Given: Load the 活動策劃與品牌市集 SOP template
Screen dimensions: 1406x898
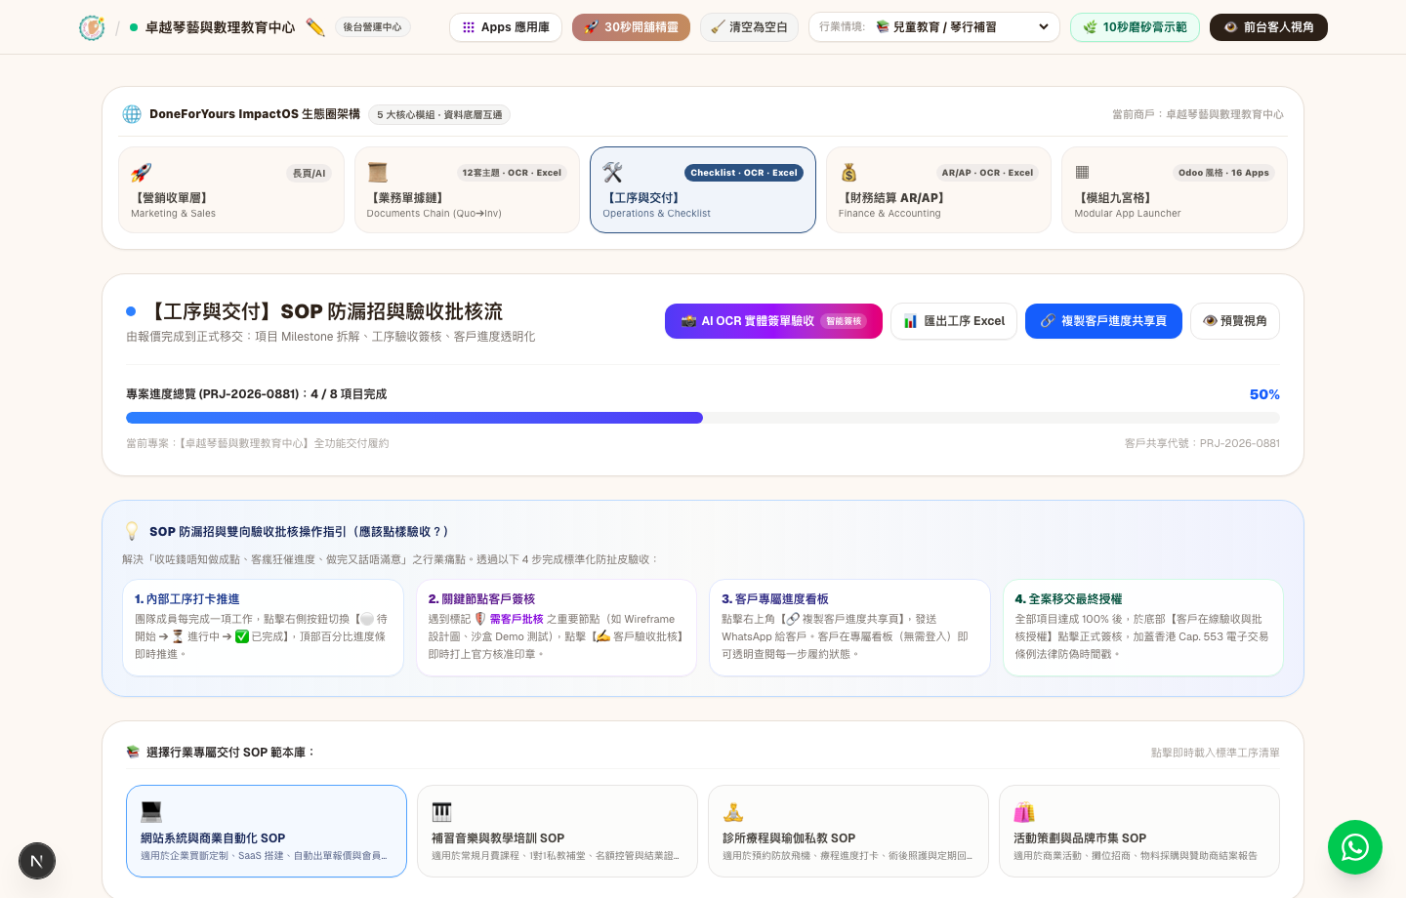Looking at the screenshot, I should point(1139,831).
